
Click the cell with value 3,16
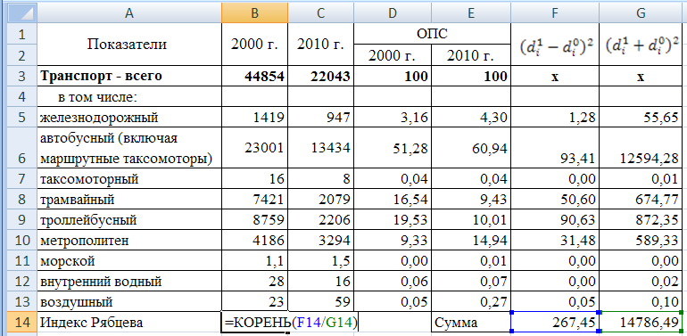393,118
